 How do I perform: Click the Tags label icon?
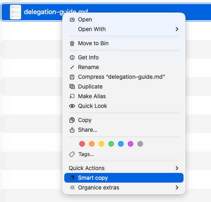[x=72, y=154]
